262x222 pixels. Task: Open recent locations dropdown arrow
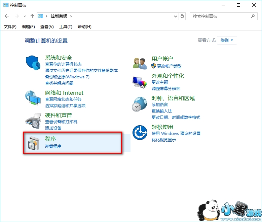click(x=25, y=16)
